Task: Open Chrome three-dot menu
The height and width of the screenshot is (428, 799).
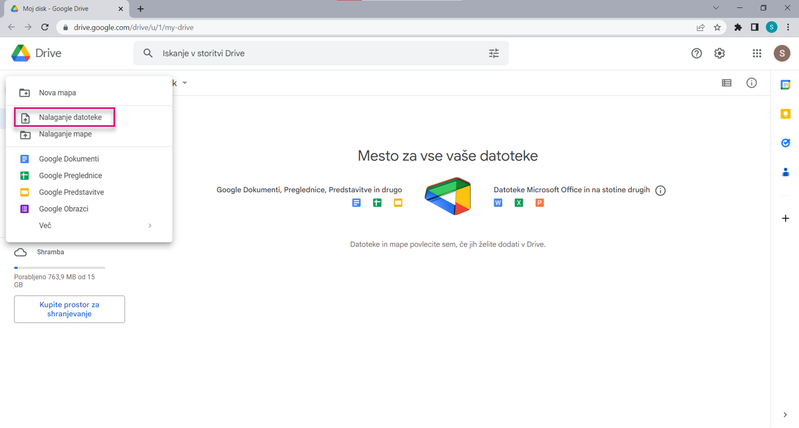Action: [788, 27]
